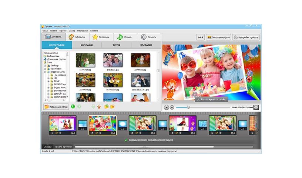Viewport: 302px width, 178px height.
Task: Expand the Desktop folder node
Action: (x=45, y=66)
